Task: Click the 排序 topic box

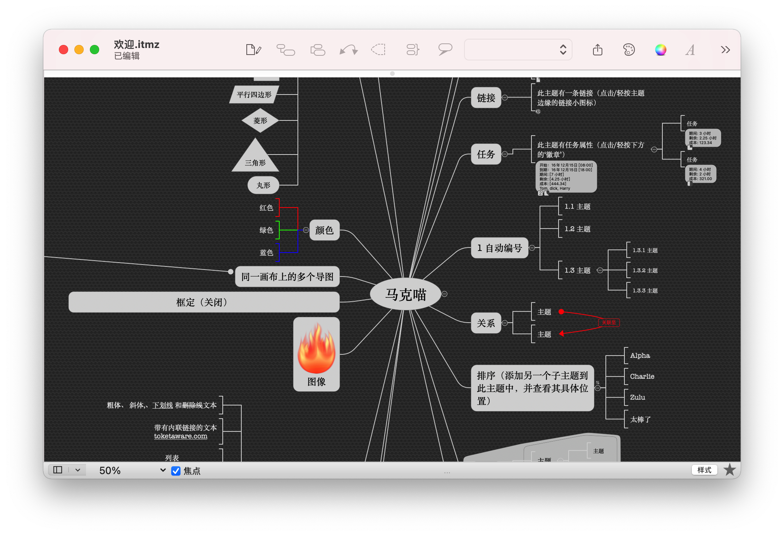Action: click(x=532, y=388)
